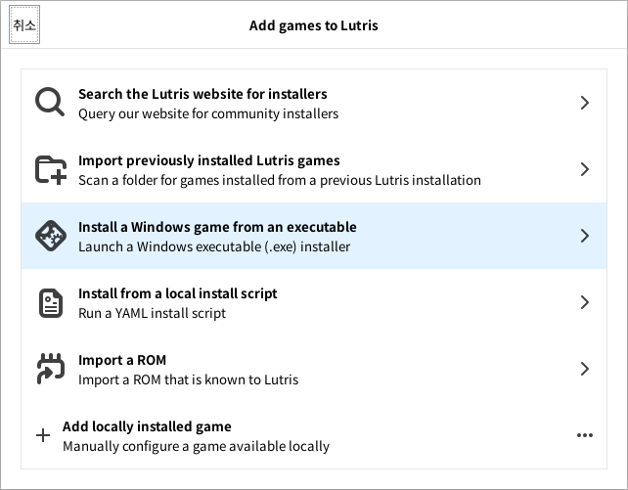Click the ROM chip import icon

tap(51, 369)
